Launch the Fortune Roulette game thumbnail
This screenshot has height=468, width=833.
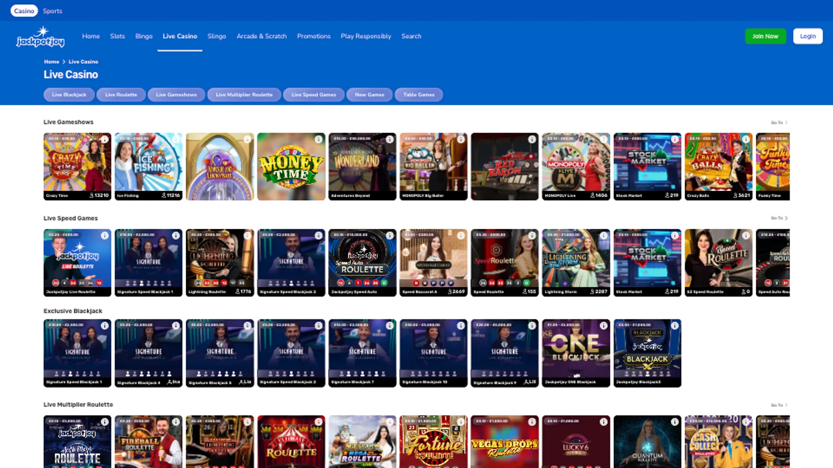pos(433,442)
